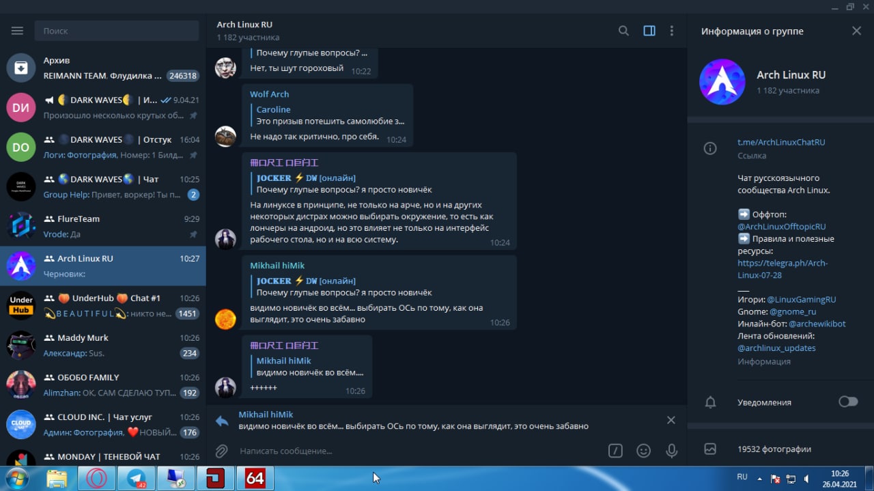Open the three-dot chat options menu

pos(672,31)
